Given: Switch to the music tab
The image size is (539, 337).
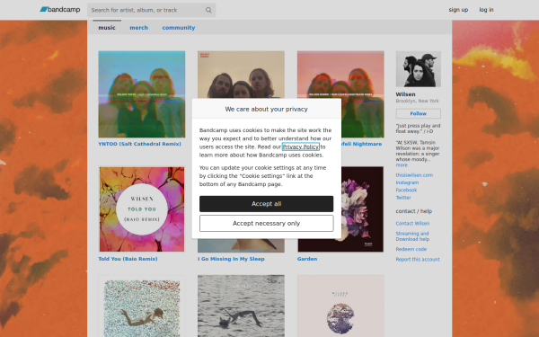Looking at the screenshot, I should point(107,28).
